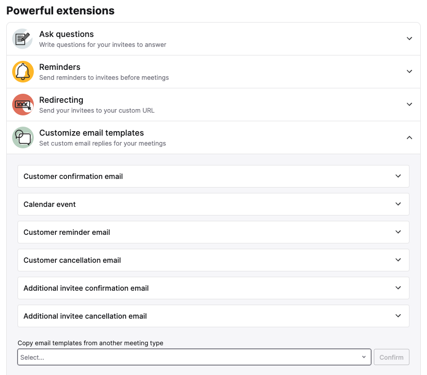
Task: Click the Calendar event panel title
Action: pyautogui.click(x=50, y=204)
